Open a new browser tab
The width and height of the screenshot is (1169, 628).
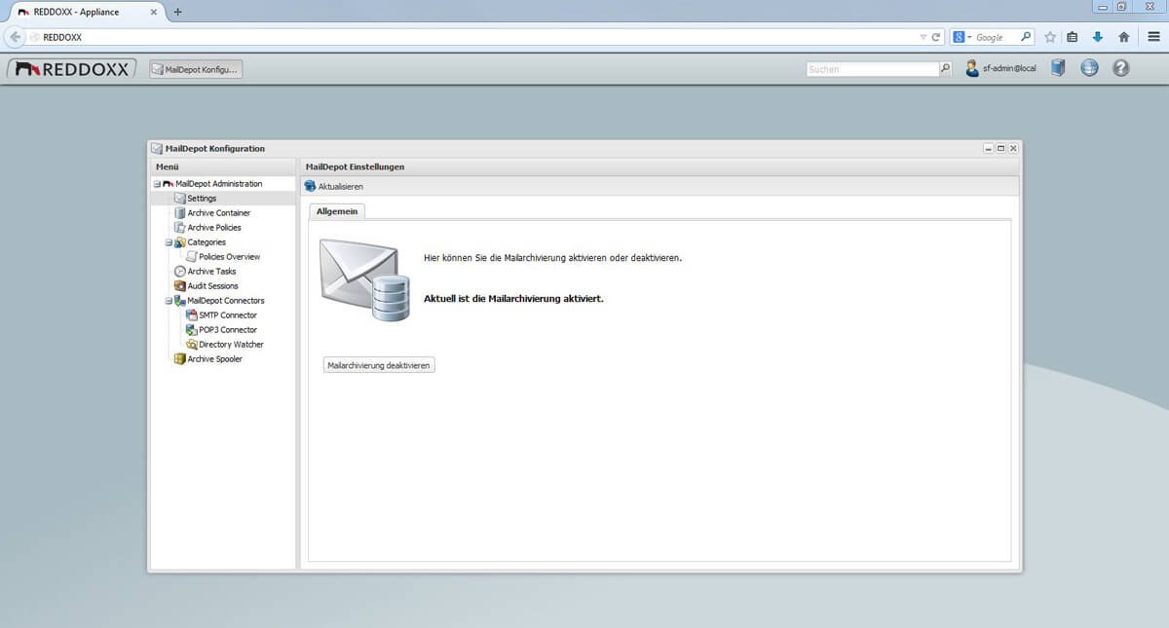pos(177,12)
